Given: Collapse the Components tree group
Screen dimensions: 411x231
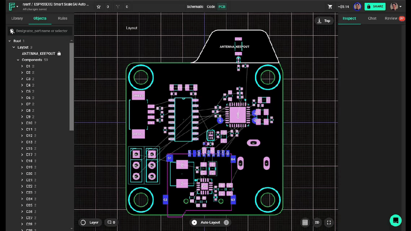Looking at the screenshot, I should [x=18, y=60].
